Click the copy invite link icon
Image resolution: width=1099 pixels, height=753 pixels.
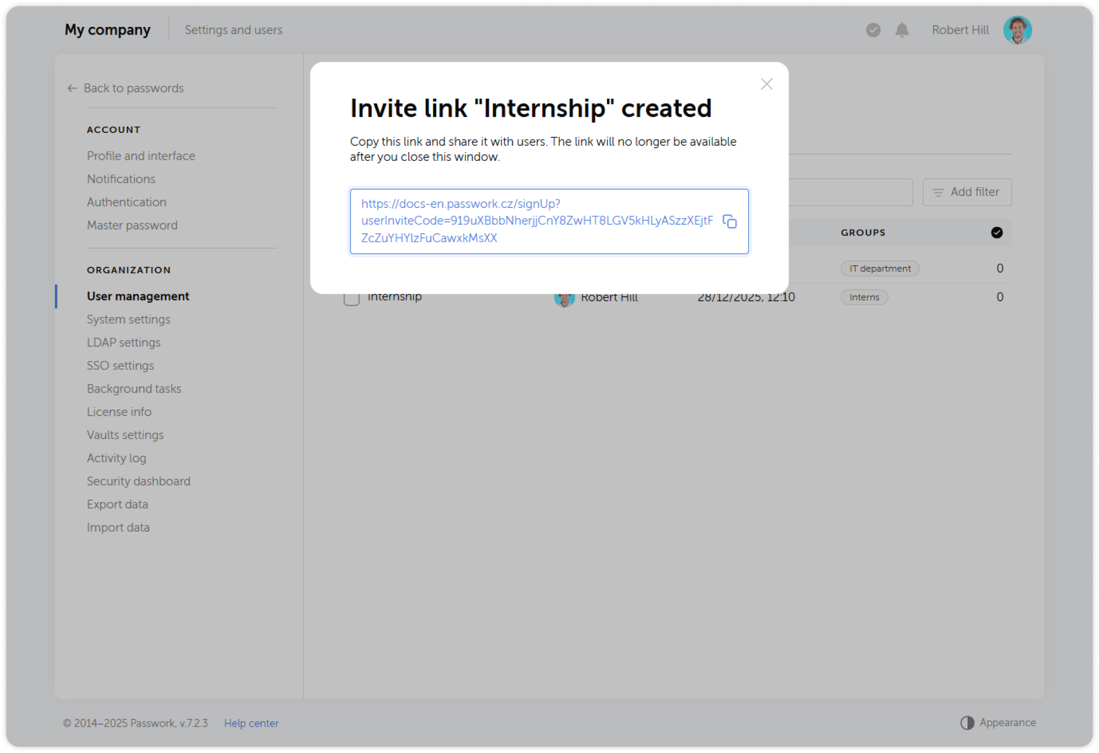(x=731, y=221)
